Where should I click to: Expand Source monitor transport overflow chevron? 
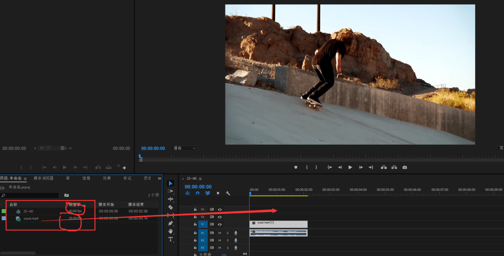118,166
